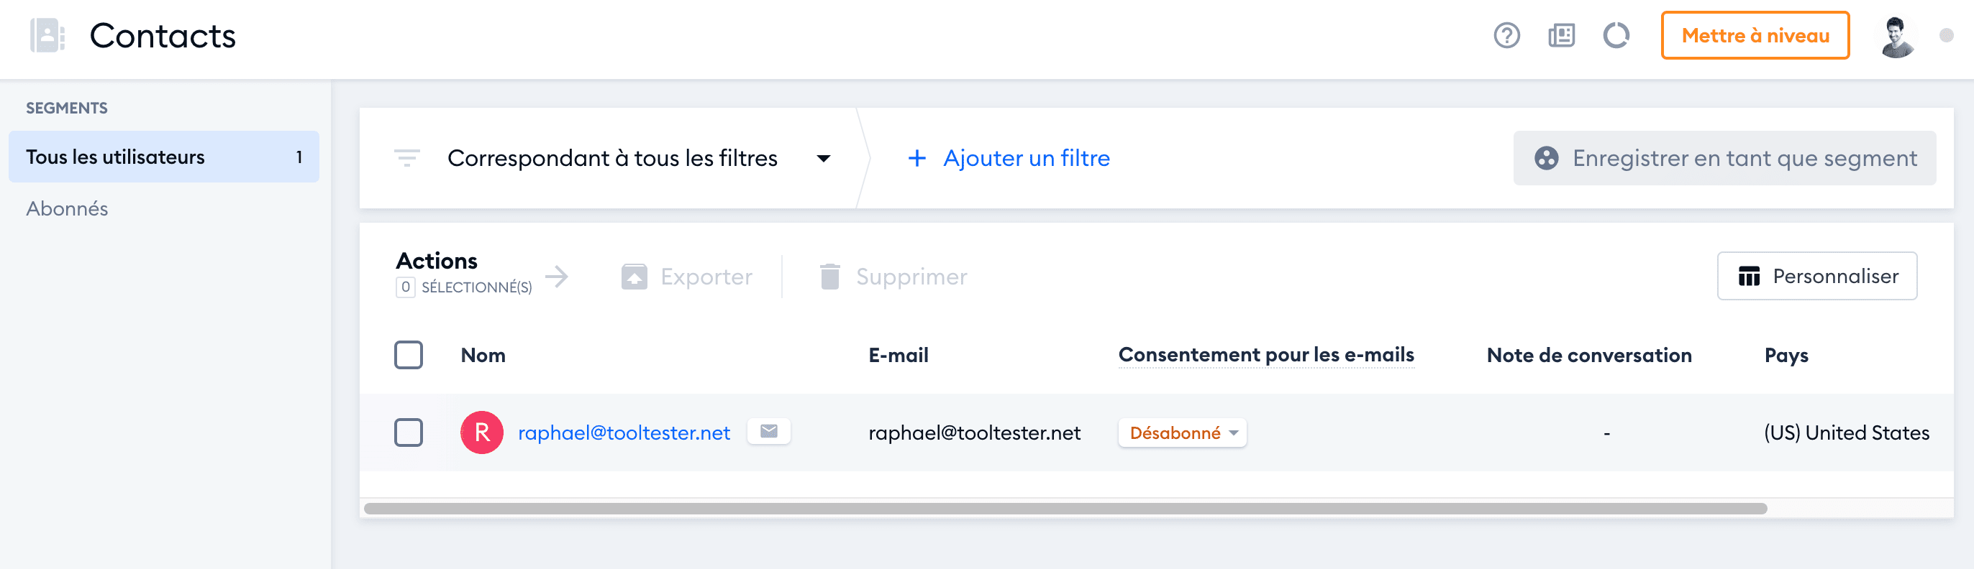
Task: Open the Personnaliser columns button
Action: click(1817, 276)
